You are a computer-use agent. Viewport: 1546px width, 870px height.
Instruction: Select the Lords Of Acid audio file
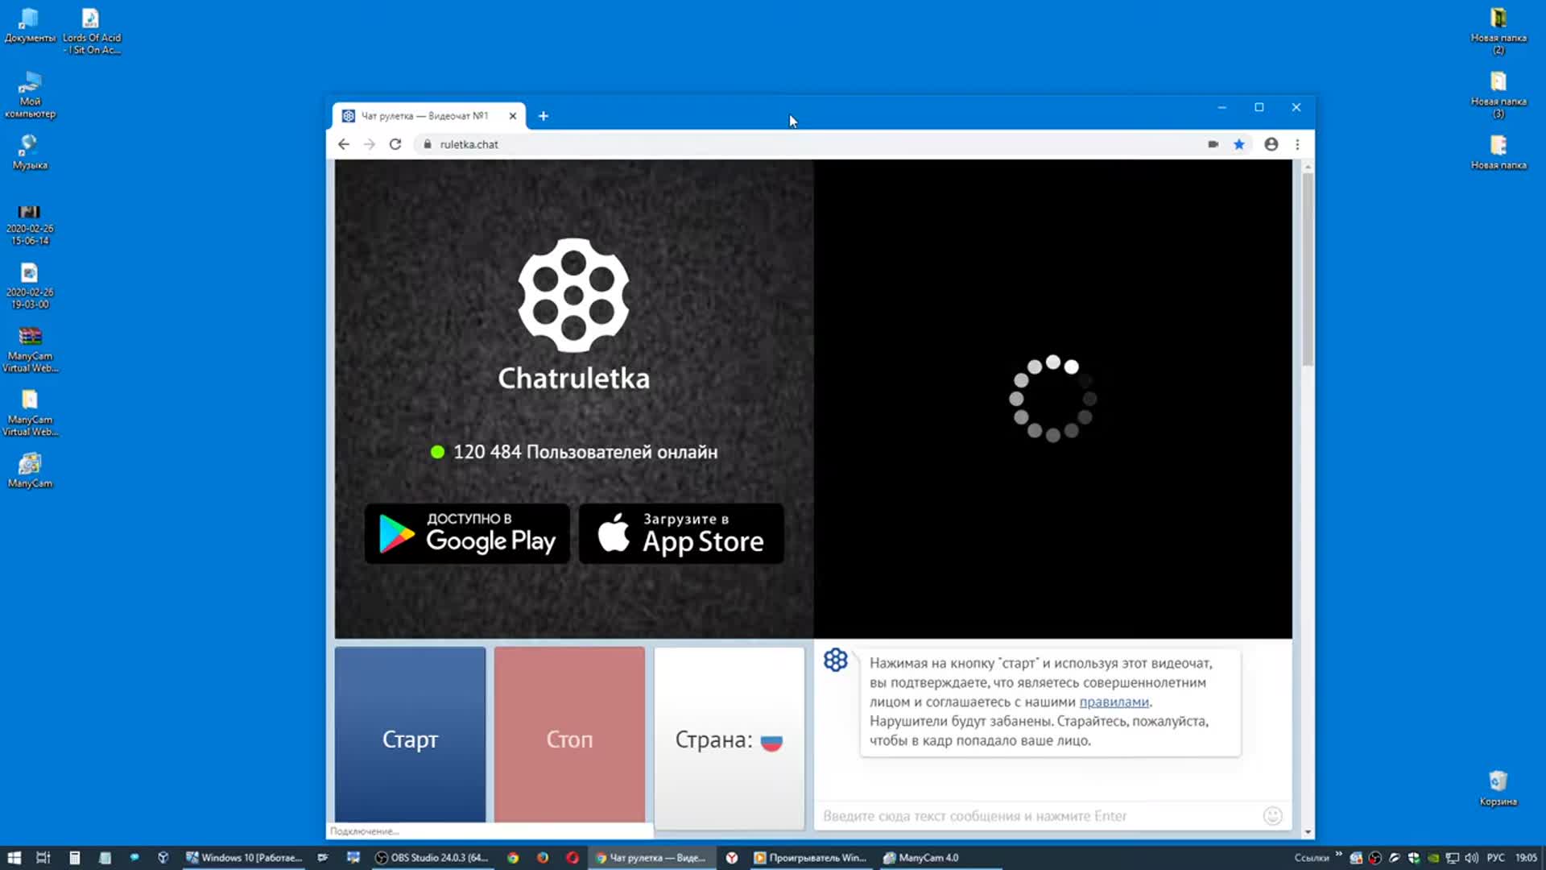click(92, 31)
